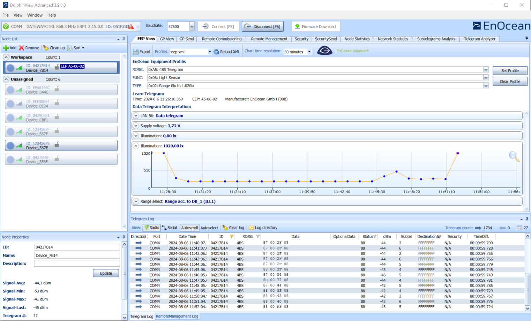The image size is (531, 321).
Task: Enable Autoselect in the telegram log
Action: pyautogui.click(x=209, y=228)
